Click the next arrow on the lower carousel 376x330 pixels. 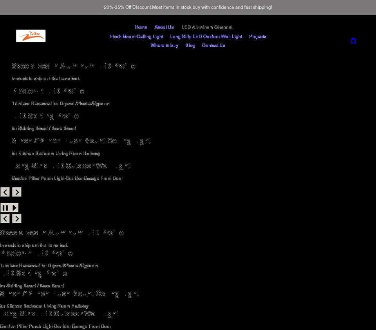(16, 218)
